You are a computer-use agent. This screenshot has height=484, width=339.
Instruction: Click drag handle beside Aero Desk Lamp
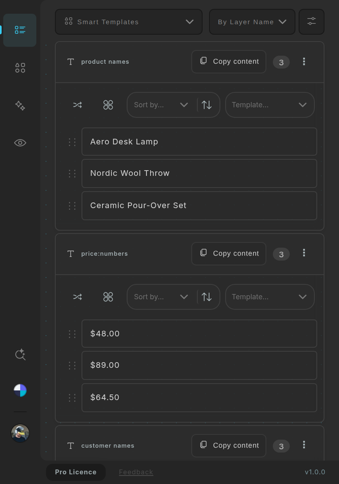tap(72, 142)
